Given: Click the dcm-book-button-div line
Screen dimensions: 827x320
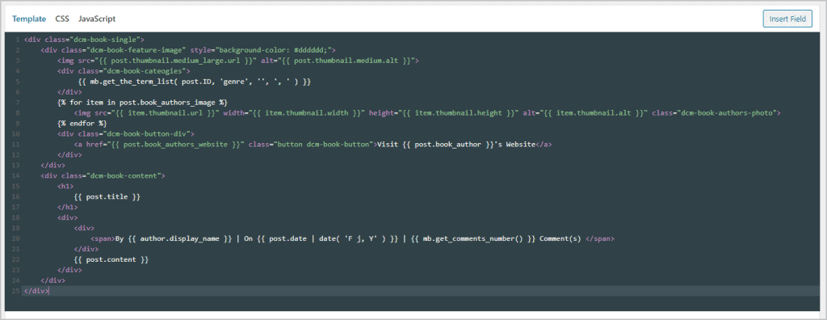Looking at the screenshot, I should [x=126, y=134].
